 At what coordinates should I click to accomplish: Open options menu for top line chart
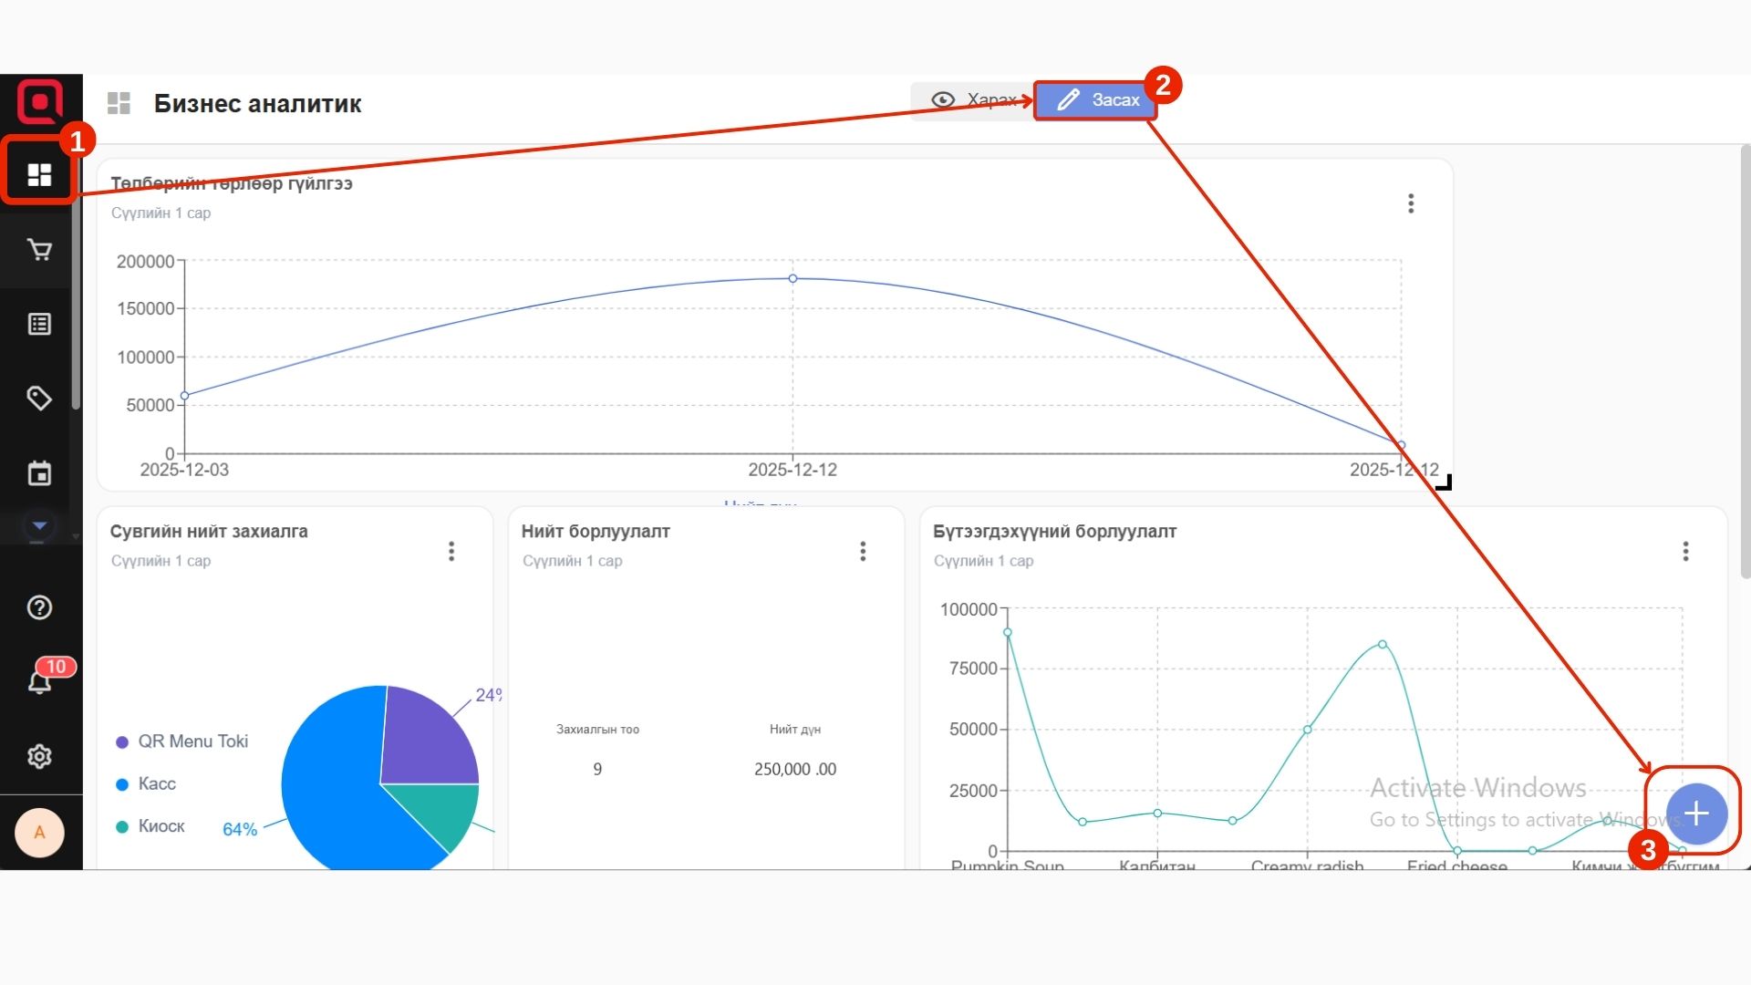1411,203
